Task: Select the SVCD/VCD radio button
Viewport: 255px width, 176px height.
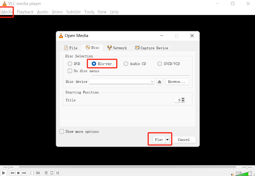Action: coord(160,63)
